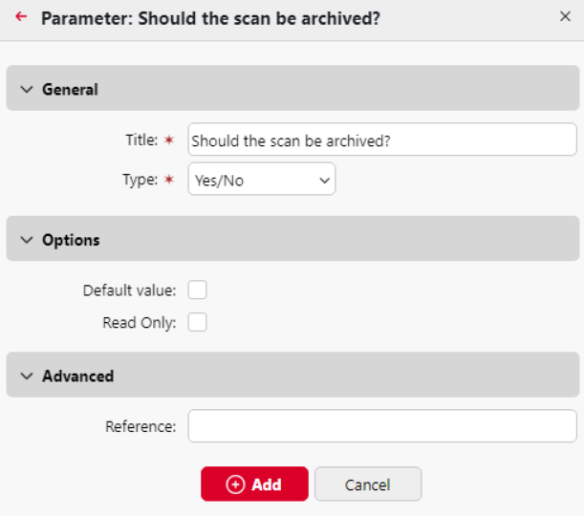Collapse the General section chevron
This screenshot has width=584, height=516.
coord(26,89)
